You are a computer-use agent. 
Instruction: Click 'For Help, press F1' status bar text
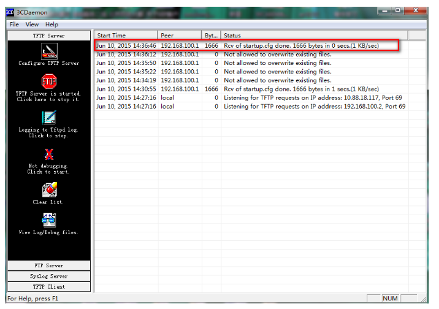[x=32, y=299]
